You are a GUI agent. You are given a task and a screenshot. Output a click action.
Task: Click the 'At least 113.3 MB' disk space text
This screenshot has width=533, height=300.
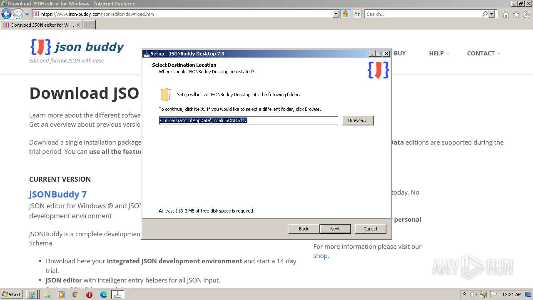[x=207, y=211]
